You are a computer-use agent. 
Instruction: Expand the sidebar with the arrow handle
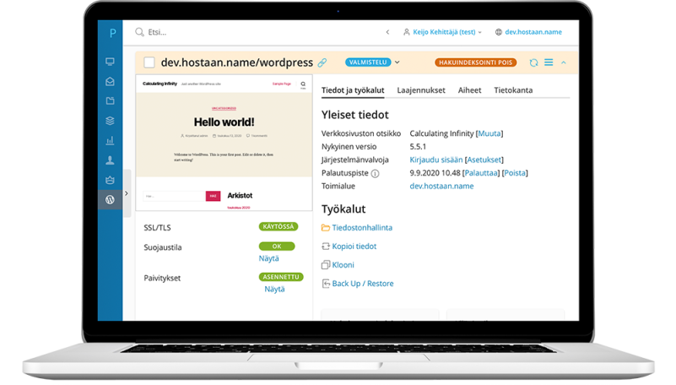click(x=127, y=193)
